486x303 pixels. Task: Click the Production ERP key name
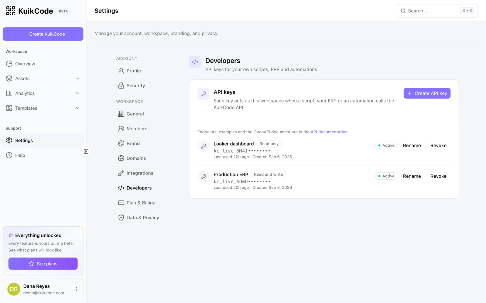[x=231, y=175]
